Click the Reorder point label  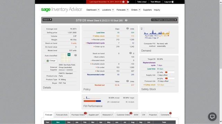(x=99, y=40)
